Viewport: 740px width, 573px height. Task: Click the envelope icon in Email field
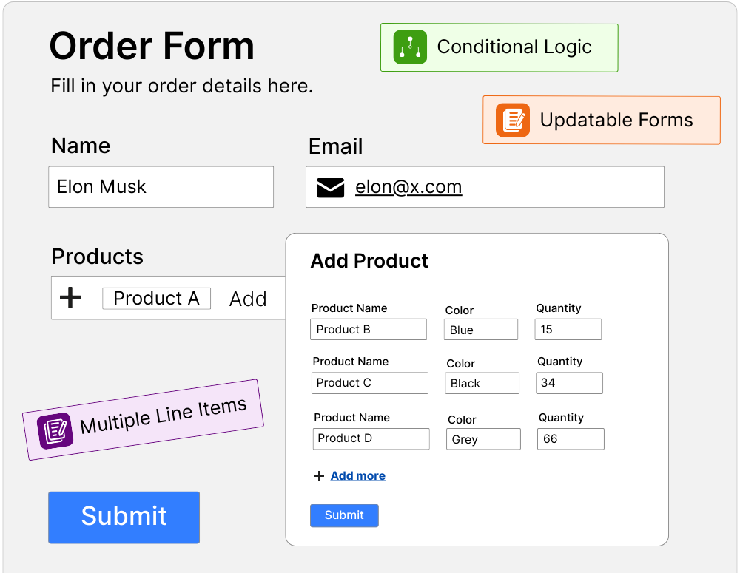pyautogui.click(x=330, y=188)
